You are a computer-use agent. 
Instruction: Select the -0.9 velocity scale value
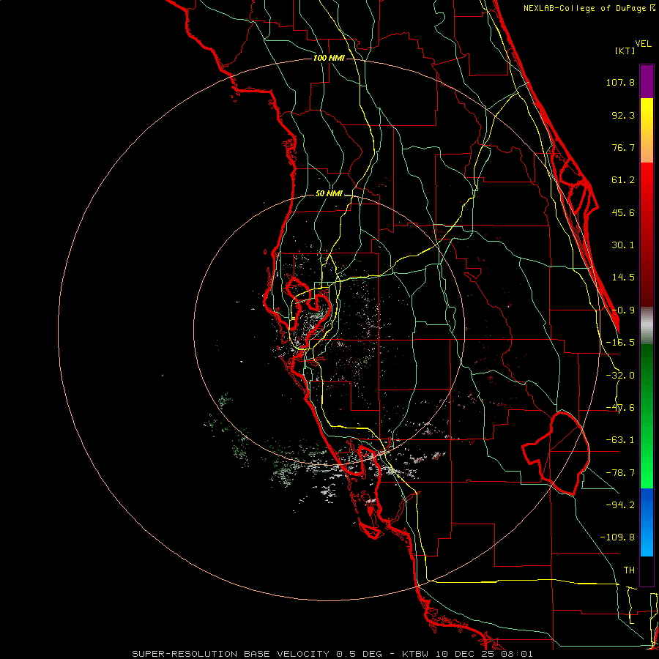tap(623, 310)
